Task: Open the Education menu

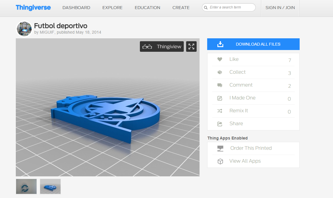Action: (147, 8)
